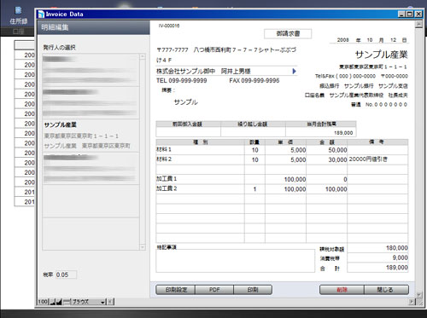
Task: Open the ブラウズ mode dropdown
Action: click(89, 302)
